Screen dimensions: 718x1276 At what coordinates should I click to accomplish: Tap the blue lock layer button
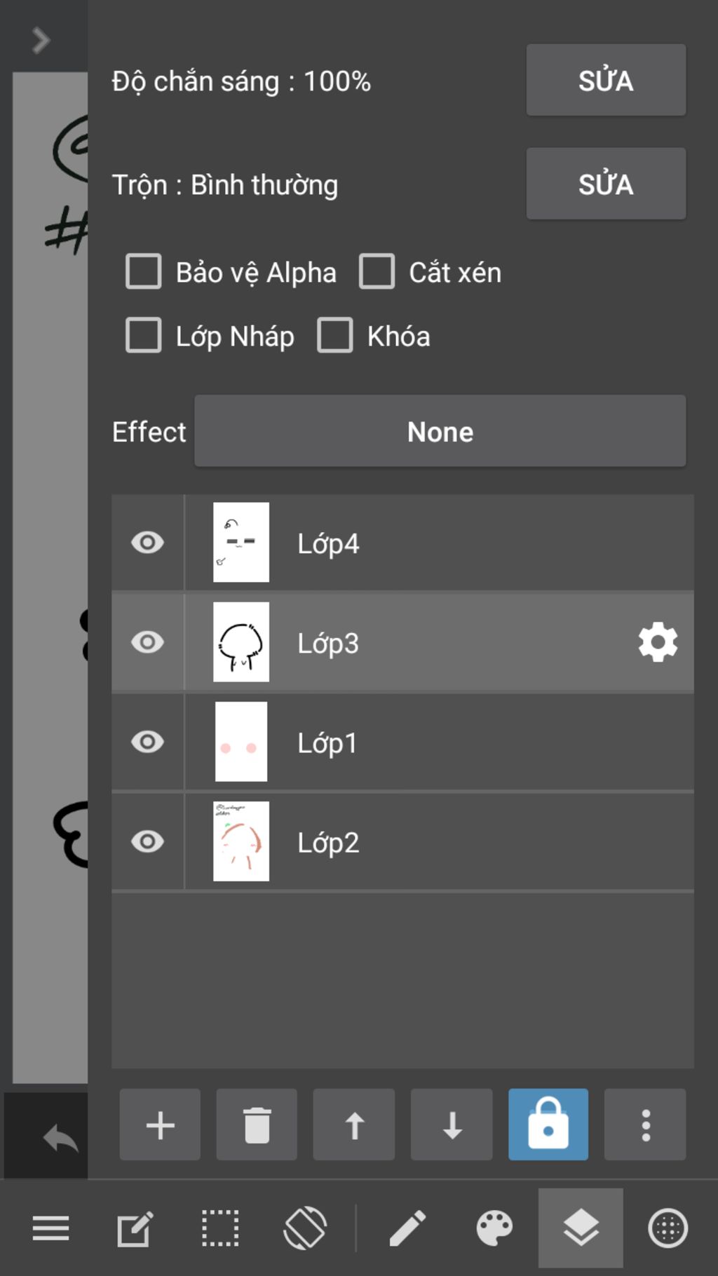click(x=548, y=1125)
